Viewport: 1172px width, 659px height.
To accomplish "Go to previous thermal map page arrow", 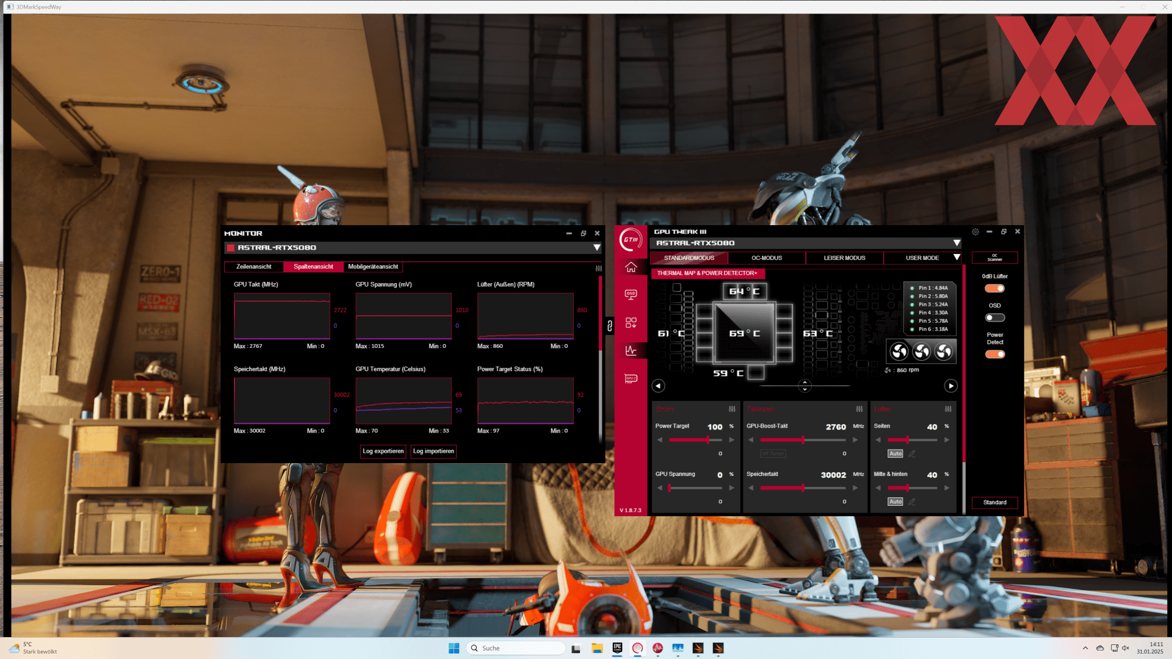I will point(658,386).
